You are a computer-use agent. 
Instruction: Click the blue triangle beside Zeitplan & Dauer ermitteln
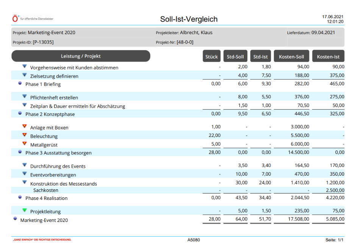point(25,105)
